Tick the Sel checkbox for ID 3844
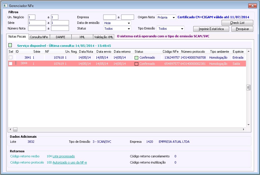The image size is (260, 175). click(x=11, y=64)
